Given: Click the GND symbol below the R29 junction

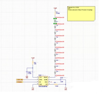Looking at the screenshot, I should pyautogui.click(x=66, y=89).
